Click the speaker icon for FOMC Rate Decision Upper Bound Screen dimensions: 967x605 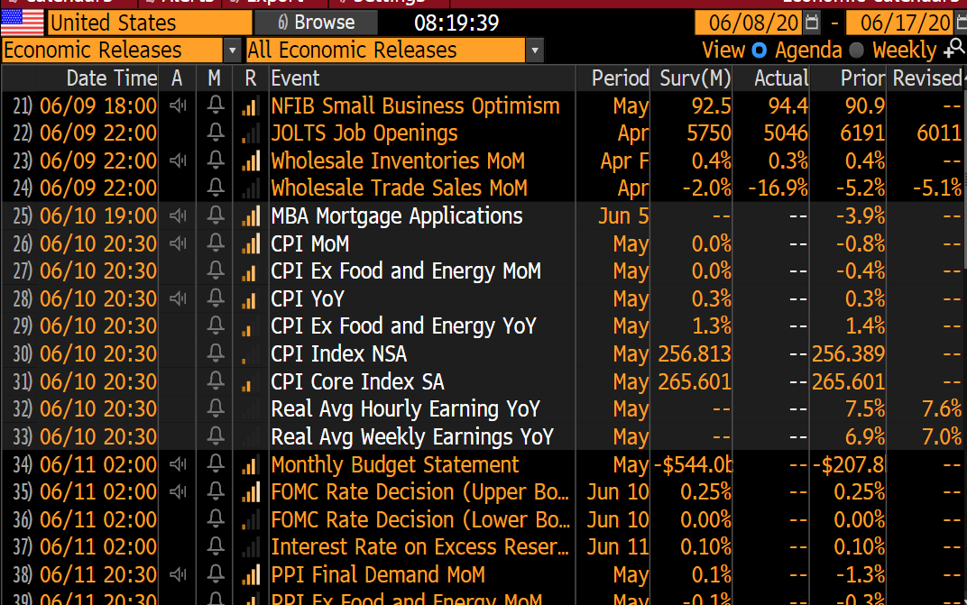point(178,491)
